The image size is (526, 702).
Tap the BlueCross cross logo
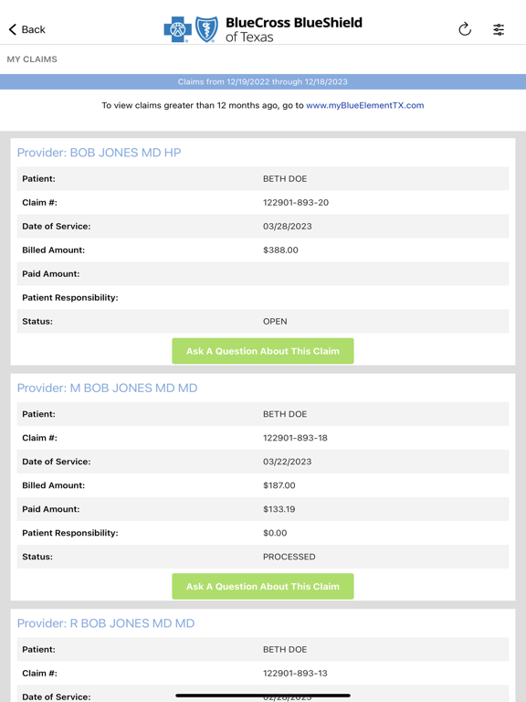[x=177, y=29]
